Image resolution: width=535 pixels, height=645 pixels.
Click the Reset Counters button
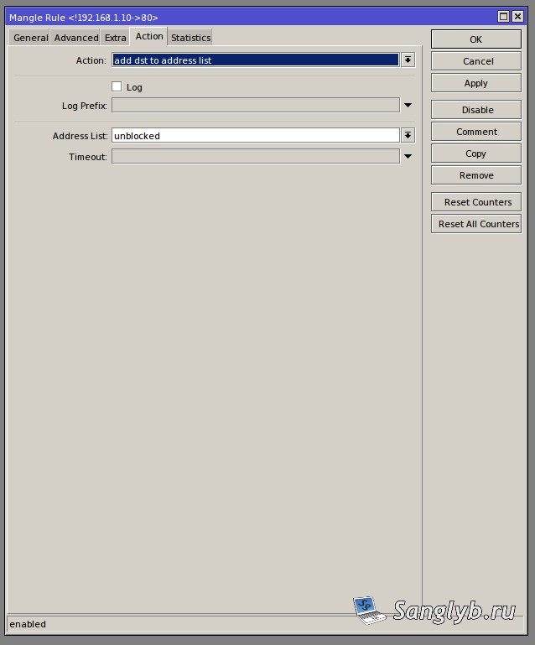pos(476,202)
